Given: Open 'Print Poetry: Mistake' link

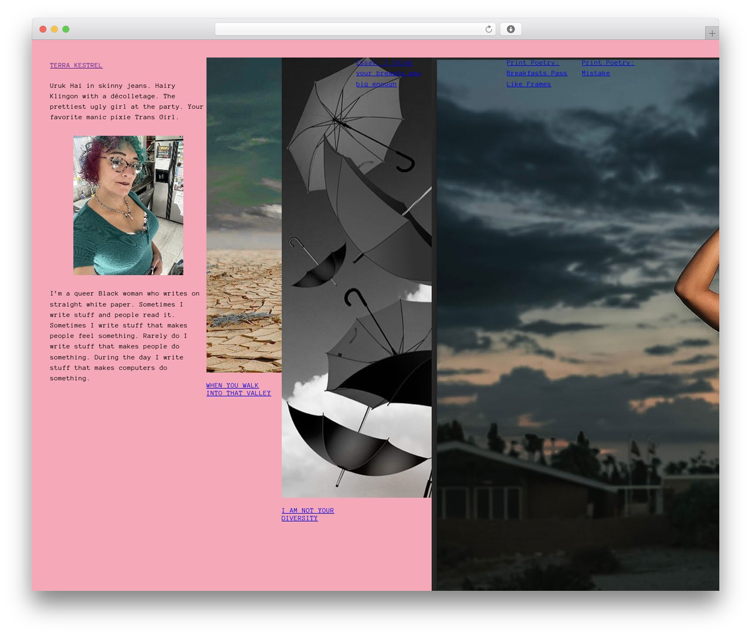Looking at the screenshot, I should (x=608, y=68).
